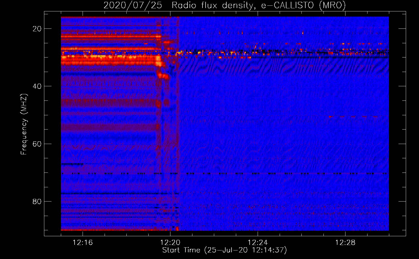Click the 20 MHz frequency tick label
This screenshot has height=259, width=419.
(x=37, y=29)
